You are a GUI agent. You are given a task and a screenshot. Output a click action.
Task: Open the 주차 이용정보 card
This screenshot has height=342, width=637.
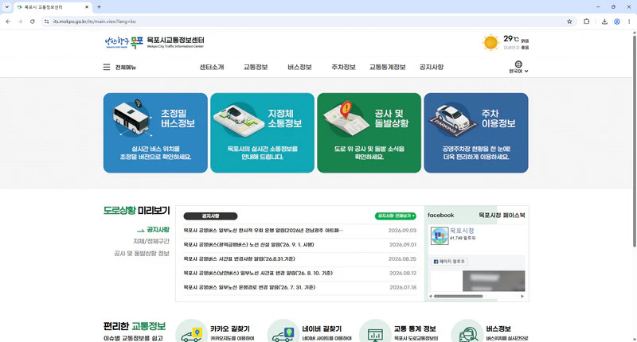[475, 133]
